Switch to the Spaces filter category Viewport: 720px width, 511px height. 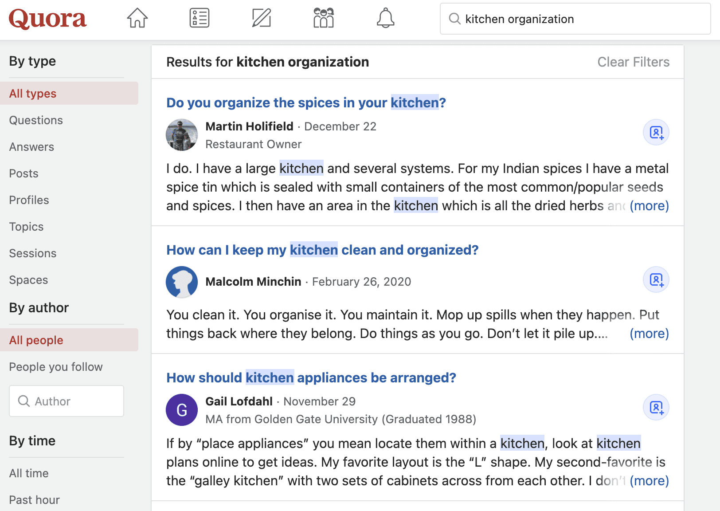[x=28, y=279]
